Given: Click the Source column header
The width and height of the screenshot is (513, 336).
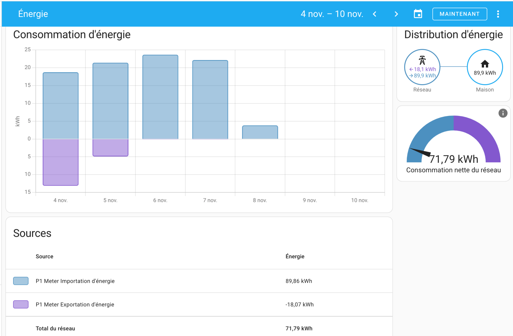Looking at the screenshot, I should point(44,256).
